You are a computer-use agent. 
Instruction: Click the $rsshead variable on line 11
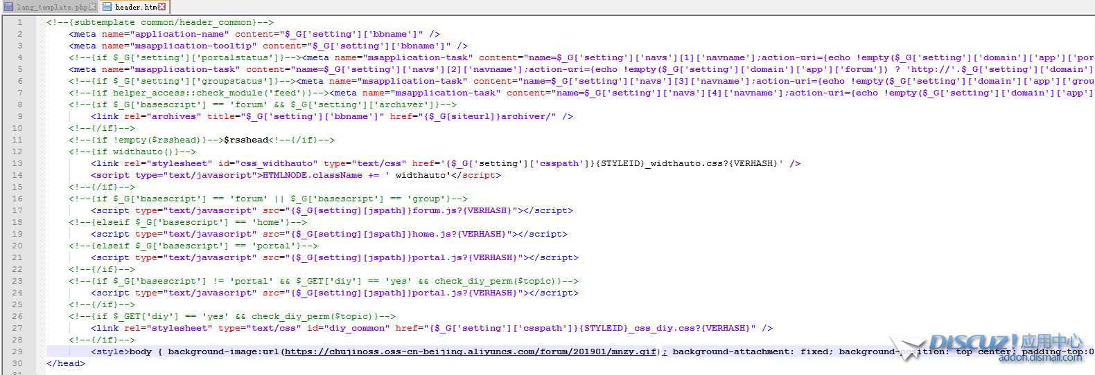point(246,140)
